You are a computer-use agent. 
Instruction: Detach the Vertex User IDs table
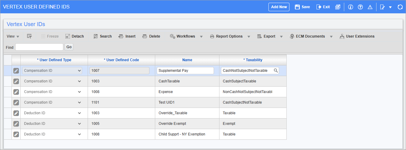click(x=75, y=36)
